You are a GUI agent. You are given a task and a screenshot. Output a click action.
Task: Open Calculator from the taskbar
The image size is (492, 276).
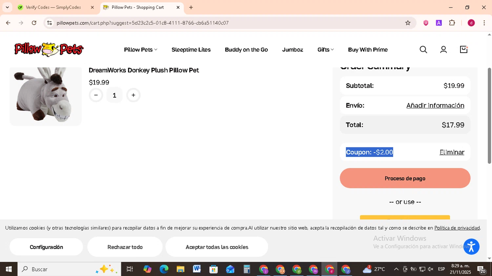(247, 269)
